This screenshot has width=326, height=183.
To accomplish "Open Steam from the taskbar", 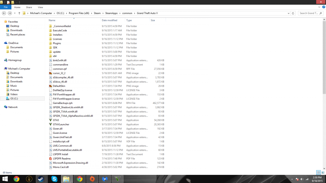I will tap(41, 179).
